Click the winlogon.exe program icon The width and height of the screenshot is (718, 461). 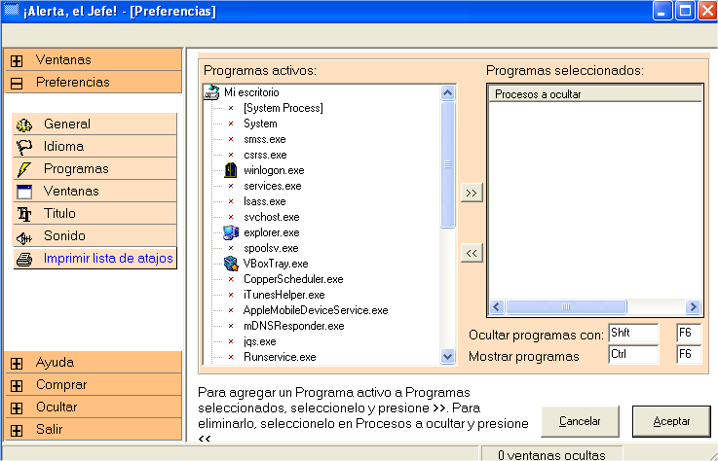231,170
